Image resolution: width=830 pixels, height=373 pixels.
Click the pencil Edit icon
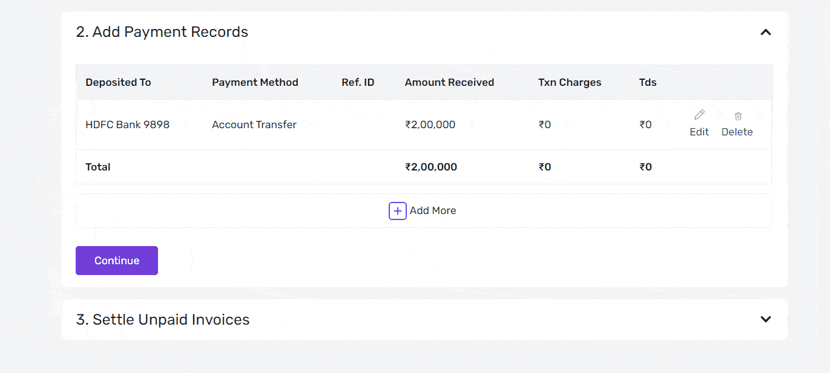tap(699, 115)
